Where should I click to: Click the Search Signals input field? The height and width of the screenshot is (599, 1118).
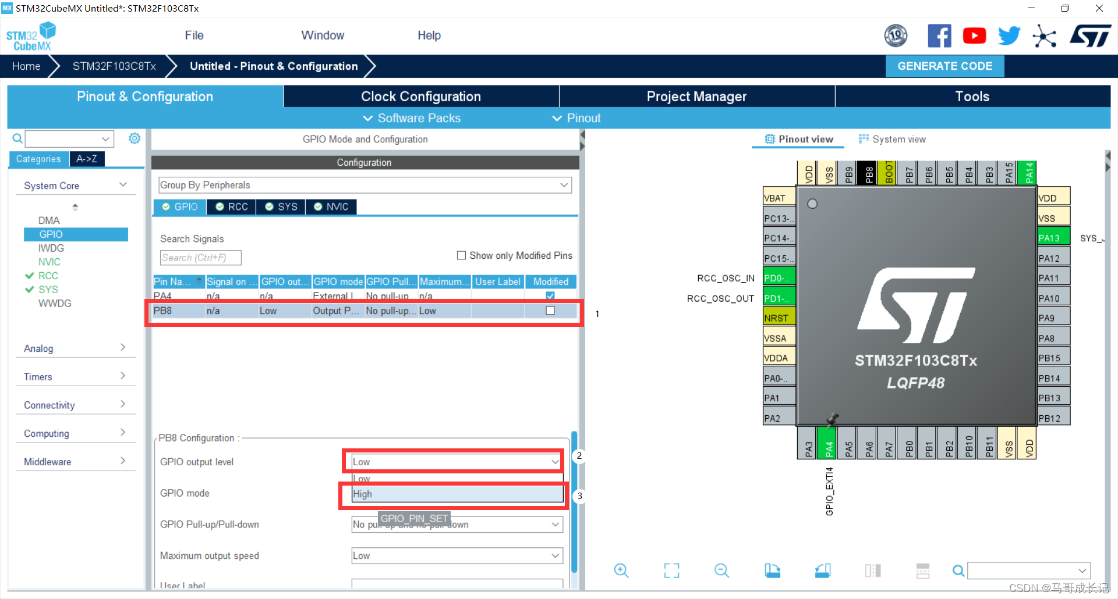[200, 258]
